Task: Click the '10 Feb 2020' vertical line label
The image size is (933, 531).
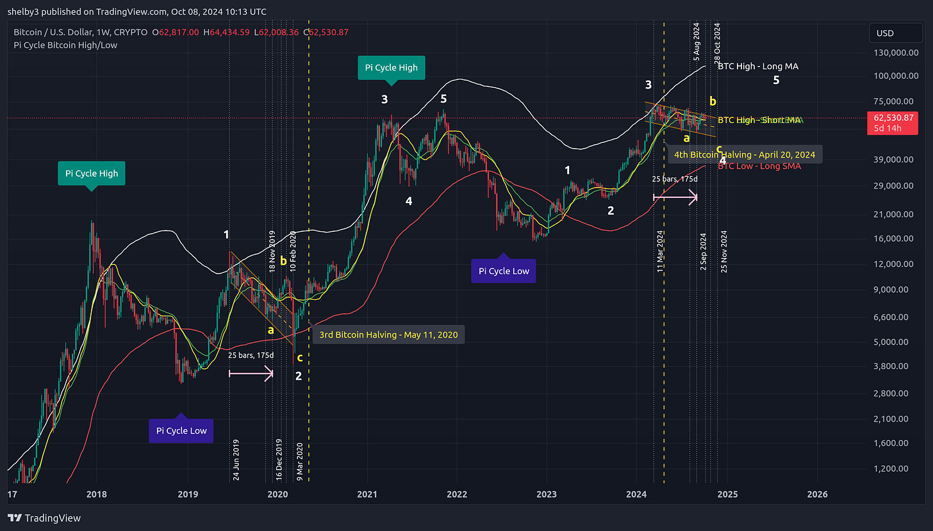Action: coord(292,252)
